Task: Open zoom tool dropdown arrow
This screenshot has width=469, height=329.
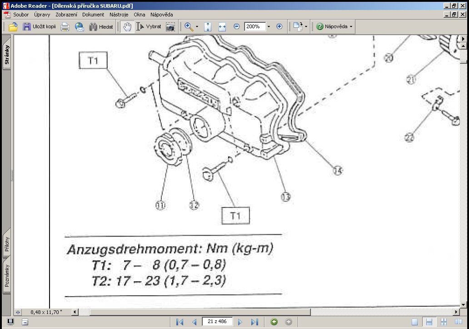Action: pos(197,27)
